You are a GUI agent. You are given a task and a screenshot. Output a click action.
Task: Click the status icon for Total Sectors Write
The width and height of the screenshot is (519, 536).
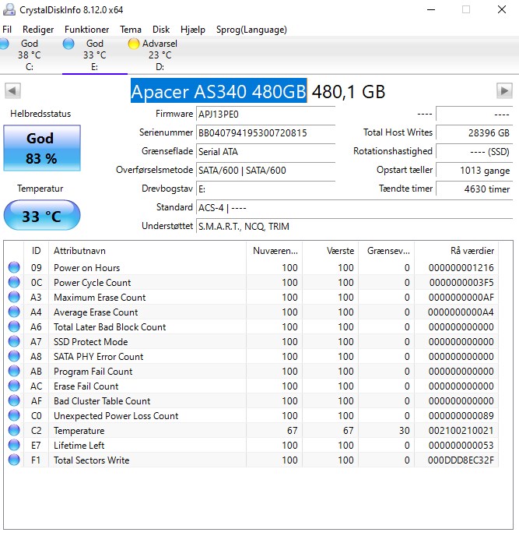14,460
